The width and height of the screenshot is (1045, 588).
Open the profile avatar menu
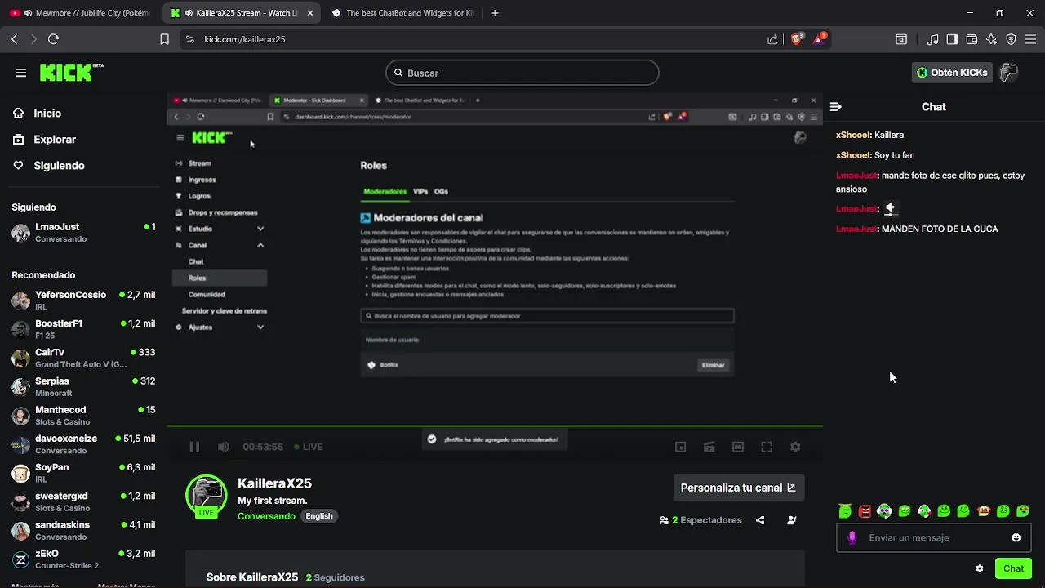pyautogui.click(x=1009, y=73)
